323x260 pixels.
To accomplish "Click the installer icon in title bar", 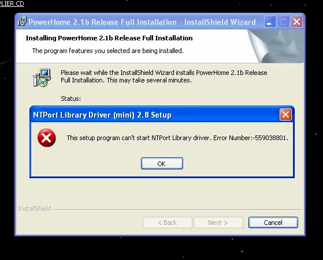I will [23, 21].
